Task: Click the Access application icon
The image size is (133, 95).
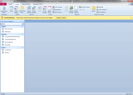Action: pyautogui.click(x=1, y=1)
